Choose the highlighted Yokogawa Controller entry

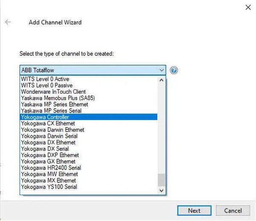[x=89, y=117]
